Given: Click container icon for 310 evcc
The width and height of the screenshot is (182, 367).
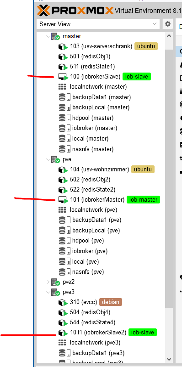Looking at the screenshot, I should pos(63,302).
